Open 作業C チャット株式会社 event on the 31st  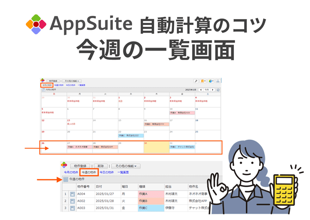182,147
